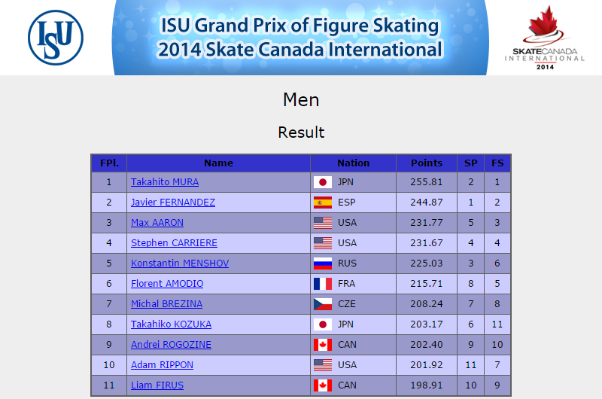602x399 pixels.
Task: Click the Russian flag icon
Action: (x=323, y=263)
